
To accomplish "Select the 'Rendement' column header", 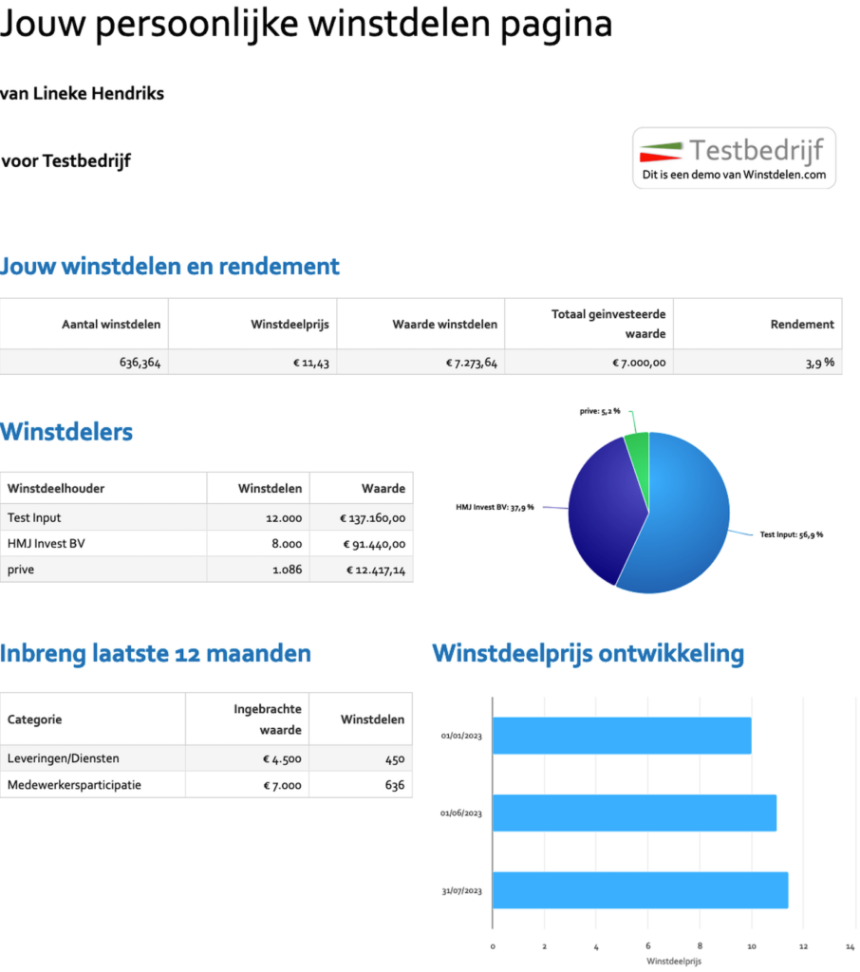I will pyautogui.click(x=802, y=324).
